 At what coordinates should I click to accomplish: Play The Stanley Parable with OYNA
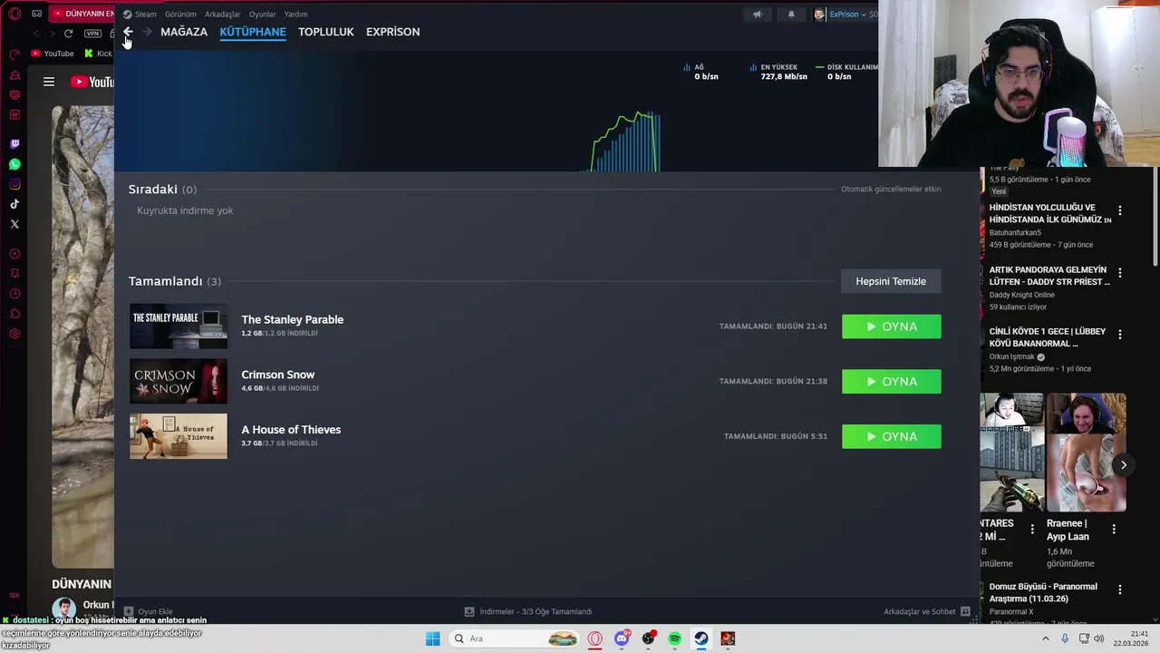click(892, 326)
